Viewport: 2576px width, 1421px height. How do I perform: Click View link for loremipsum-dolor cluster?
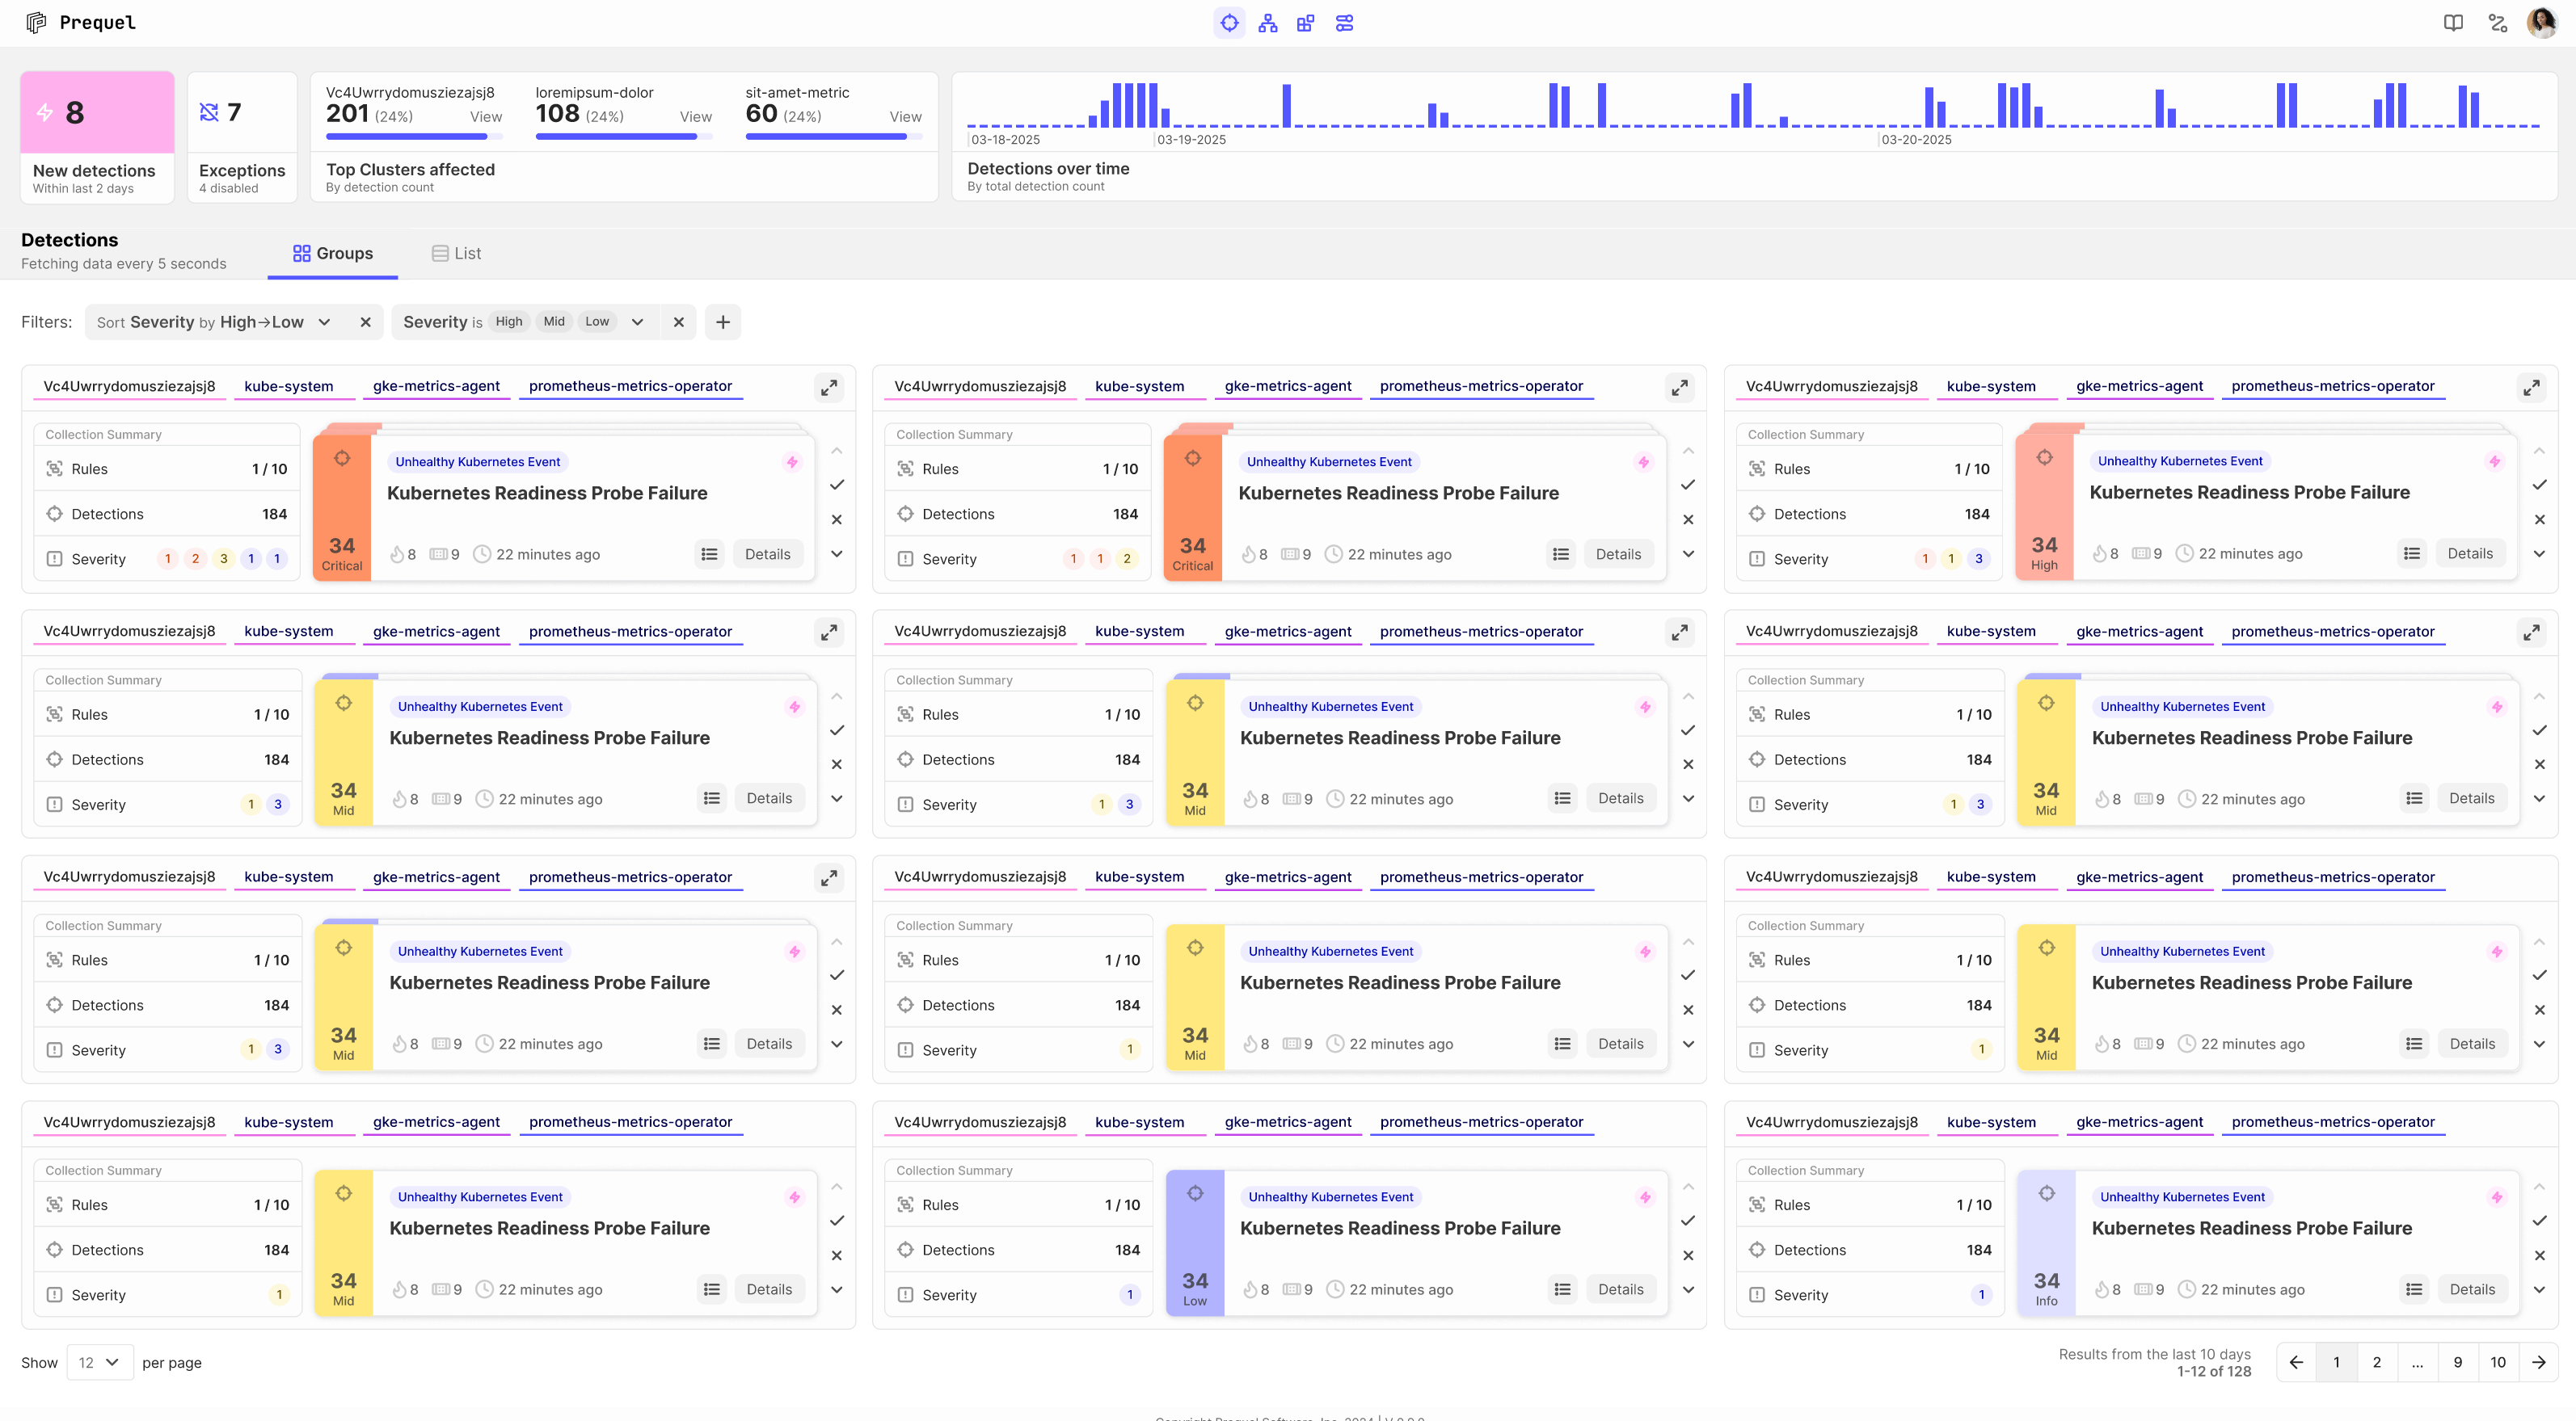tap(695, 117)
